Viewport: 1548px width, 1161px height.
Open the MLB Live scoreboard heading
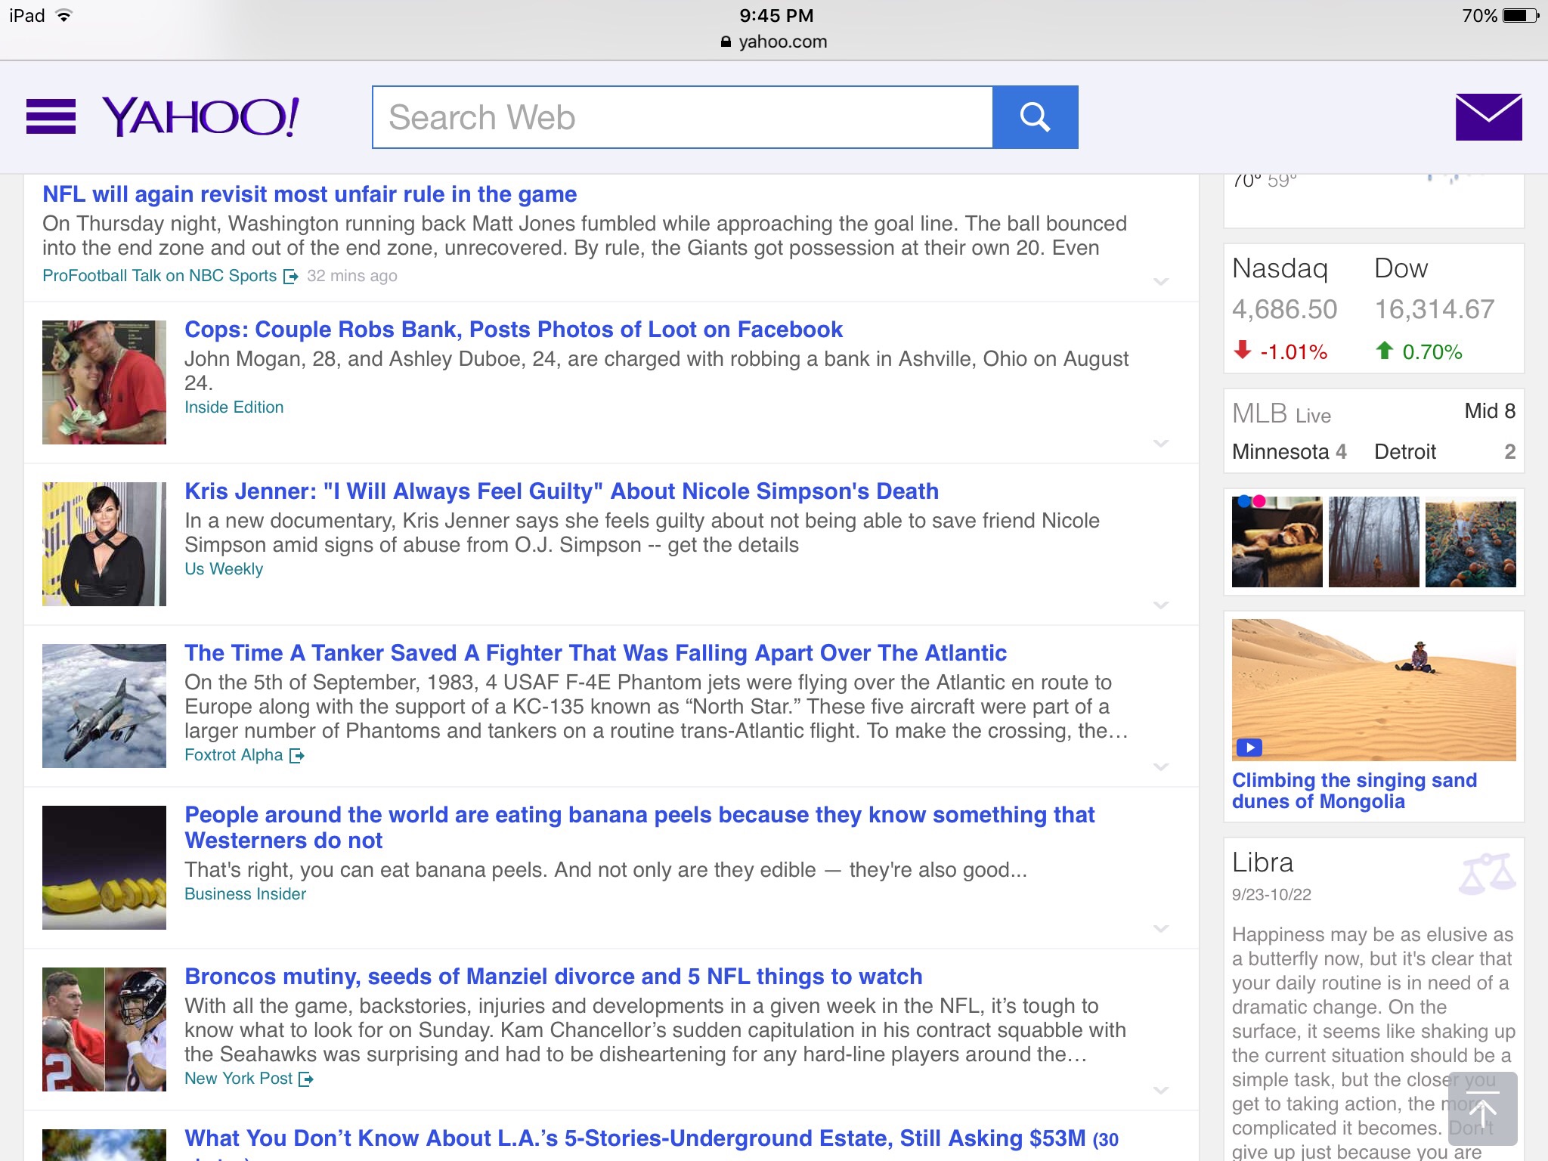(x=1282, y=413)
